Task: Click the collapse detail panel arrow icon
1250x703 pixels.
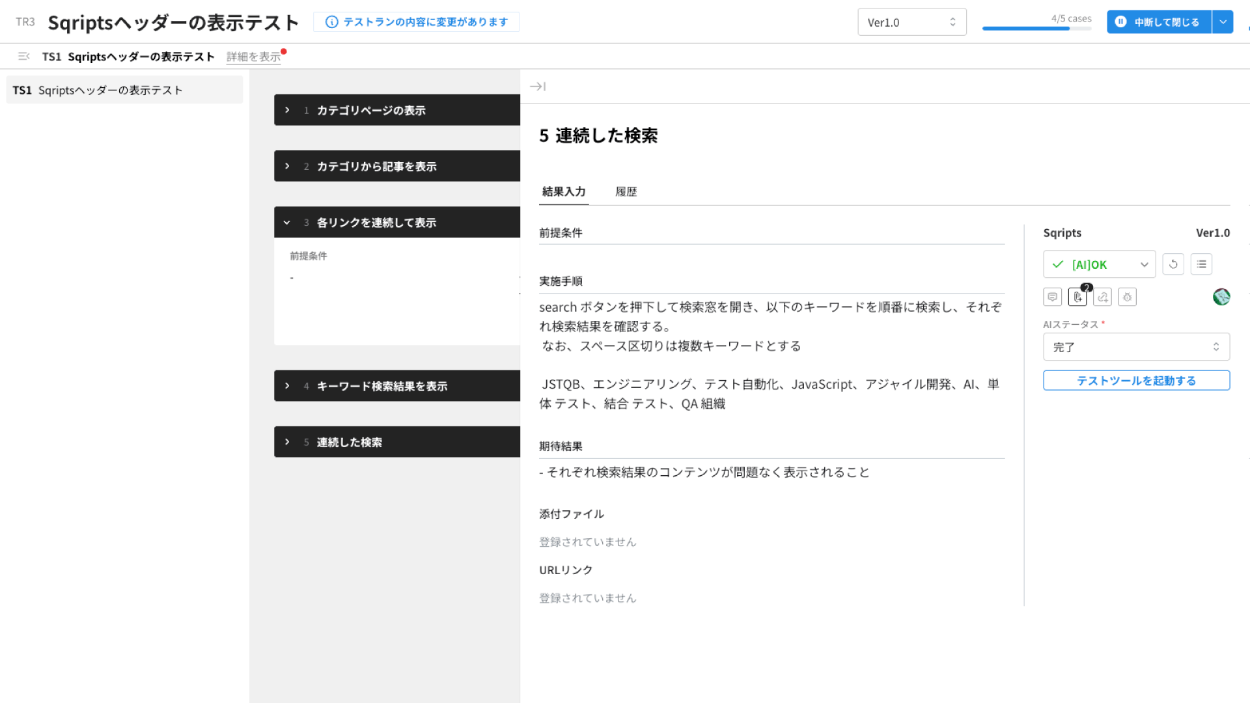Action: click(x=538, y=87)
